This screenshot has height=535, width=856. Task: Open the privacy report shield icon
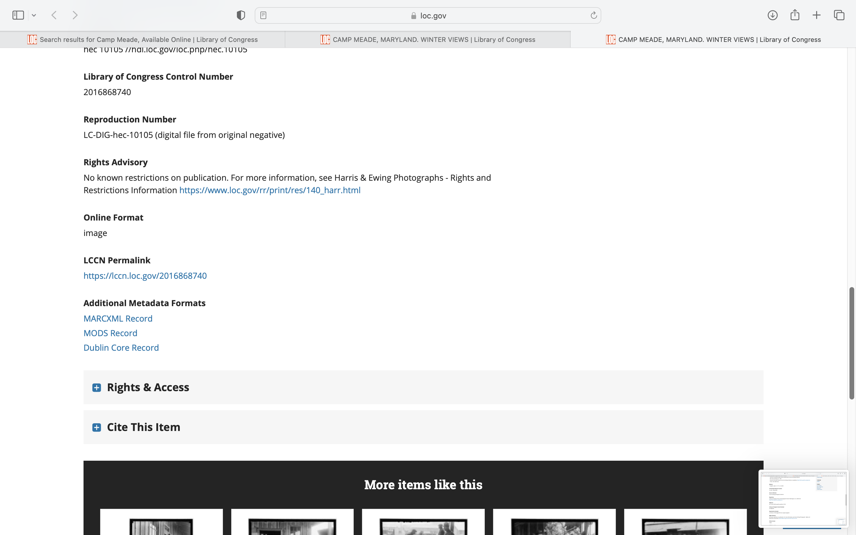click(241, 15)
